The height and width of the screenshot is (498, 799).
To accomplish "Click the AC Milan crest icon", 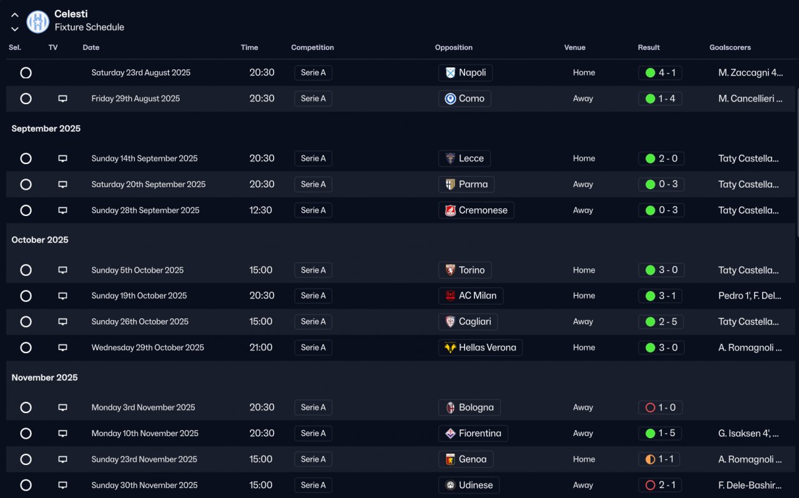I will click(450, 296).
